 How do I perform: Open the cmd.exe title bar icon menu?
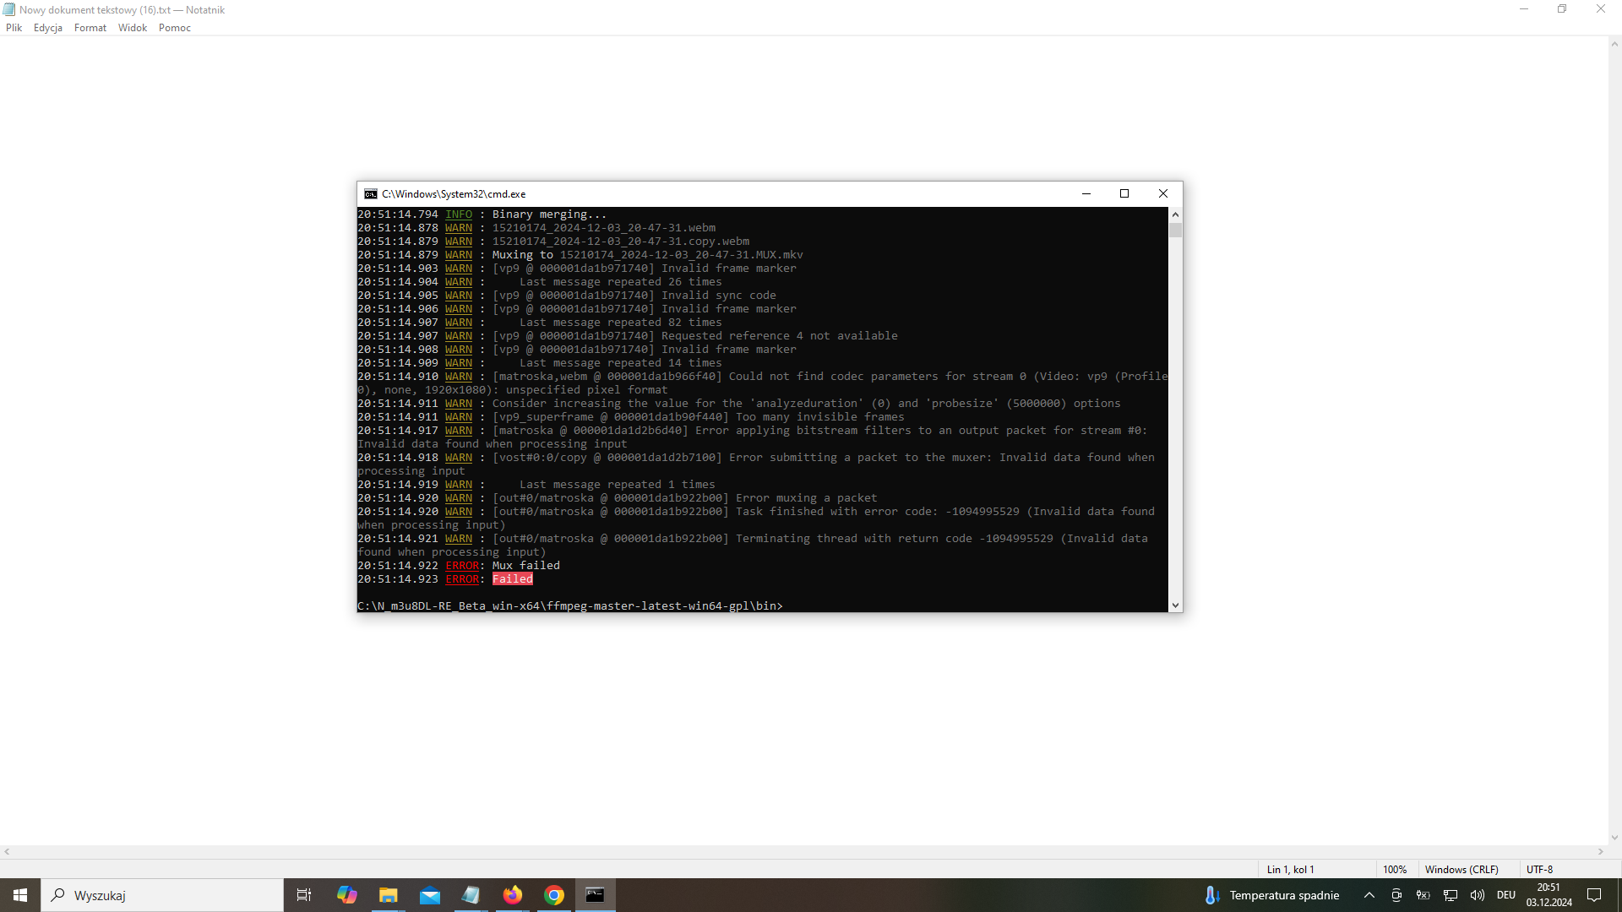[x=370, y=194]
